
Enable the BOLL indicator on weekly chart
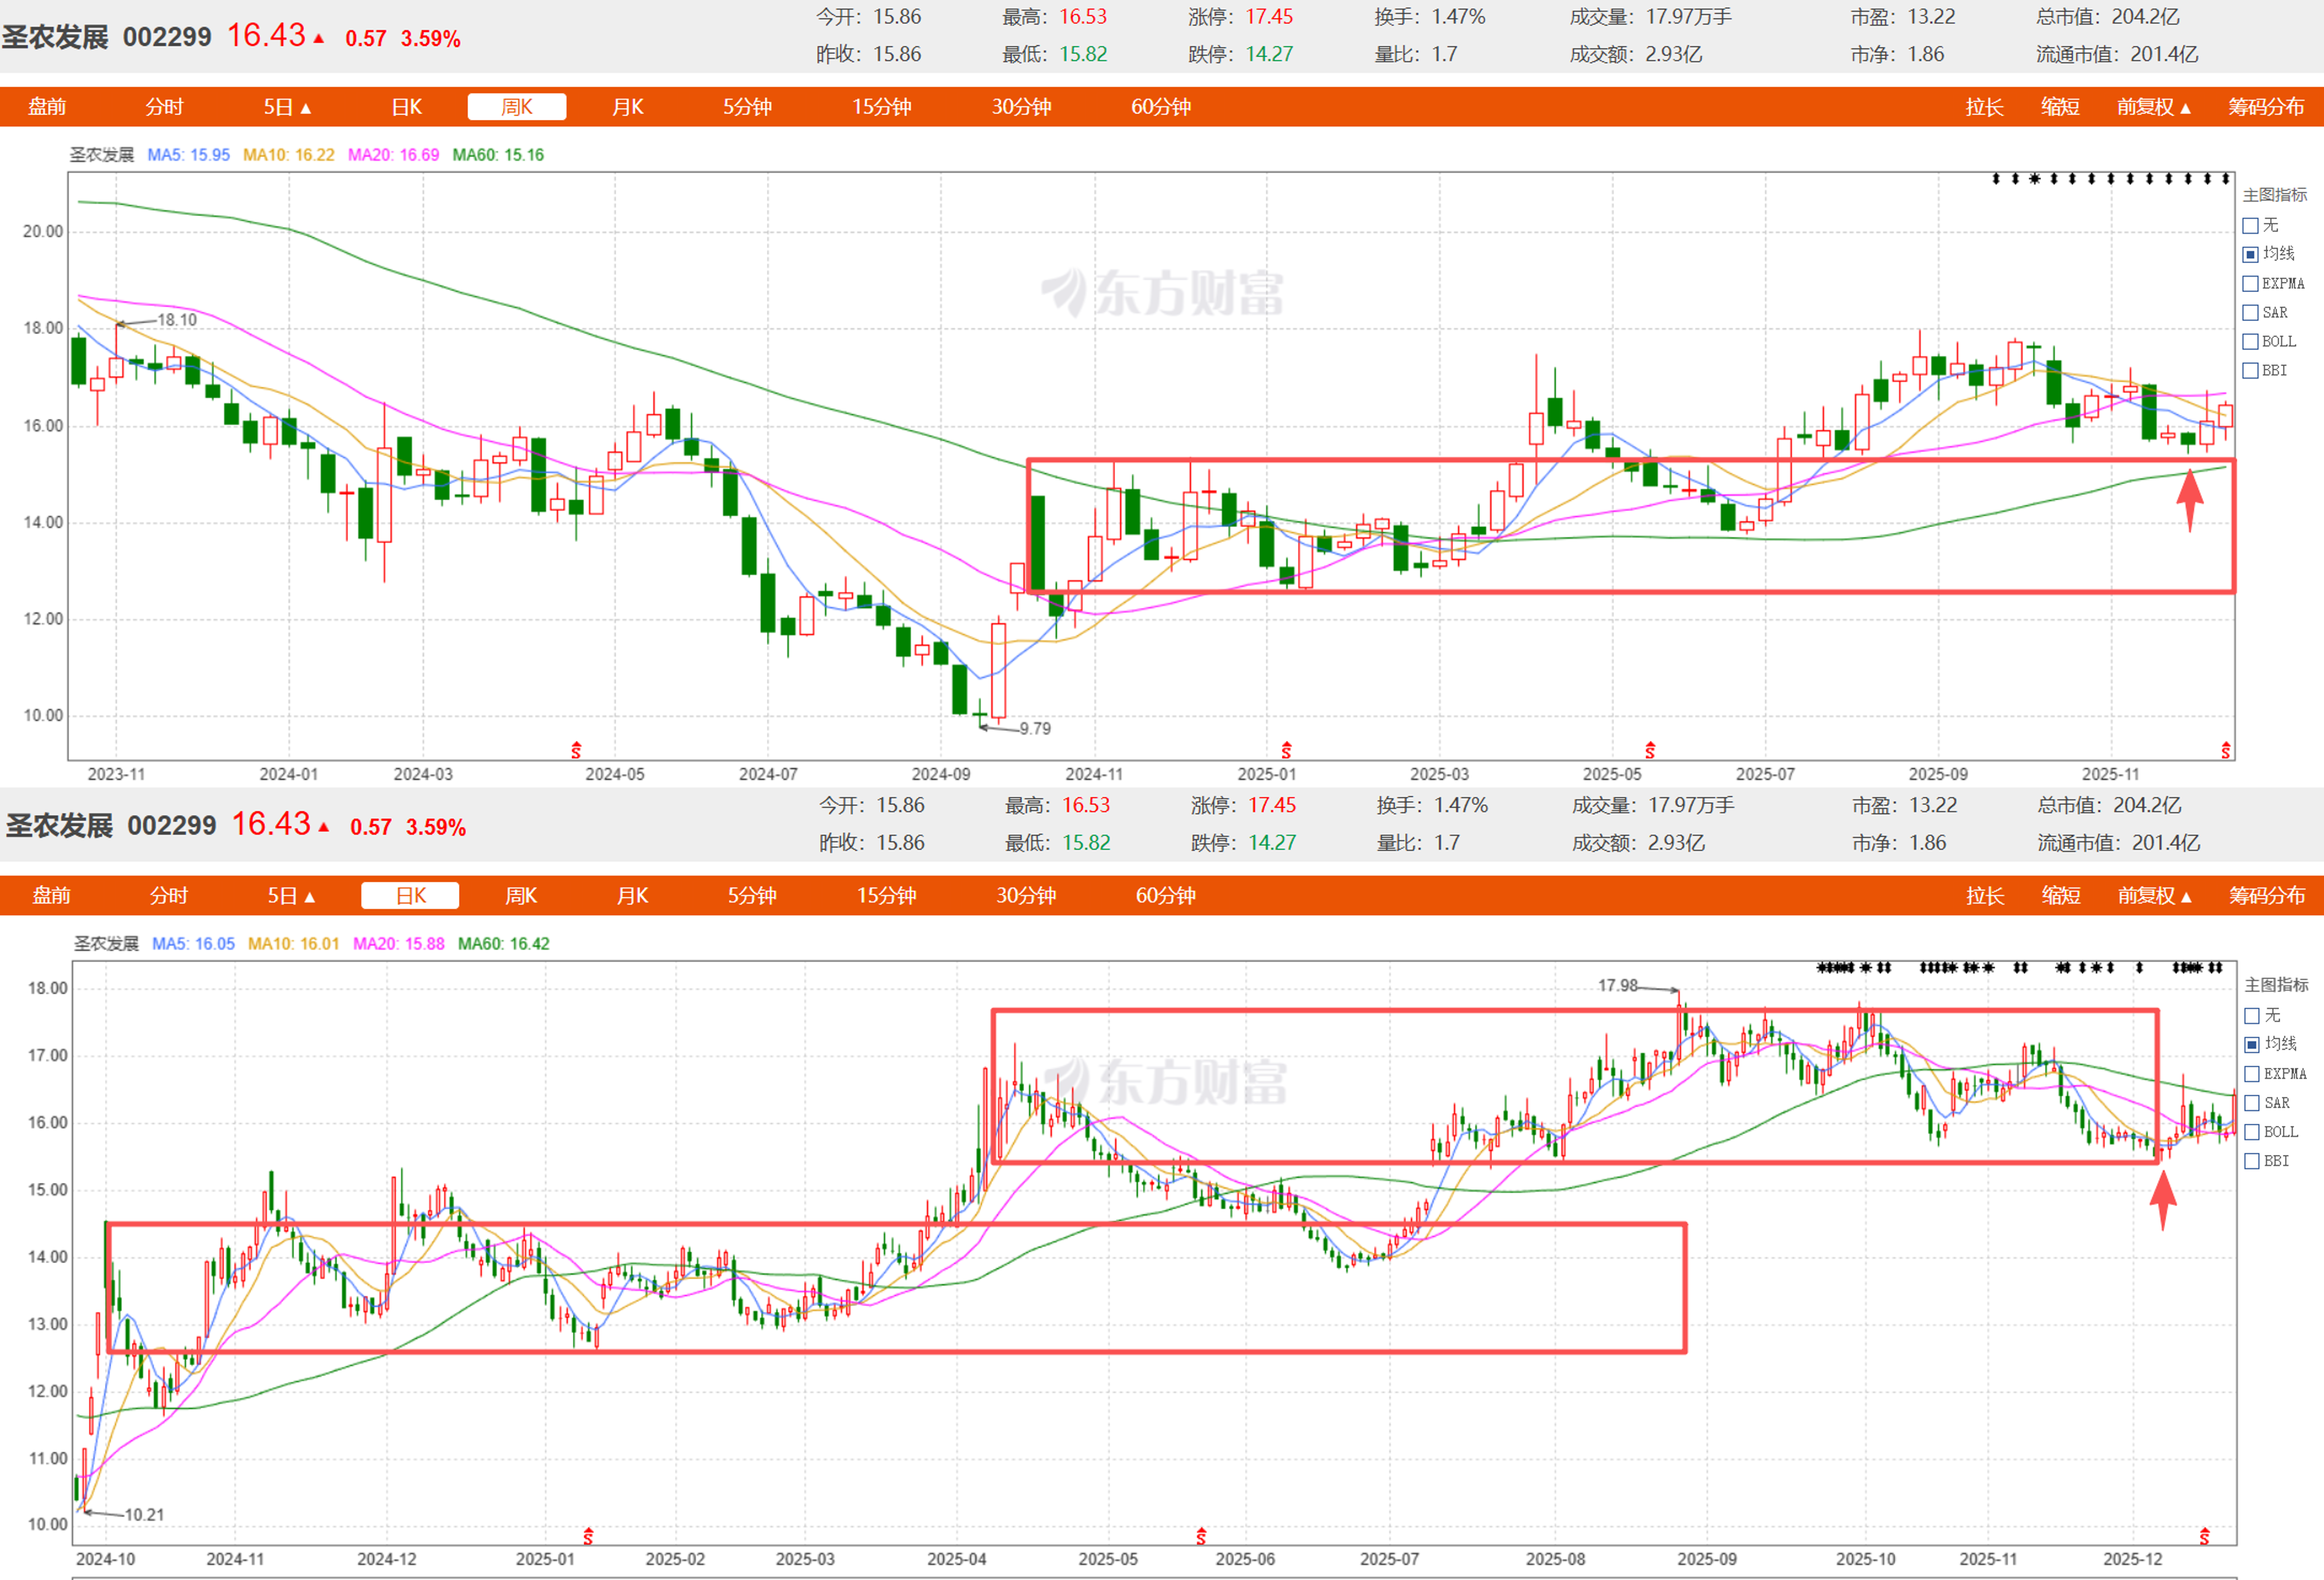(2251, 342)
